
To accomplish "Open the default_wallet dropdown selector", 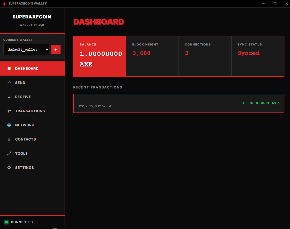I will [x=26, y=50].
